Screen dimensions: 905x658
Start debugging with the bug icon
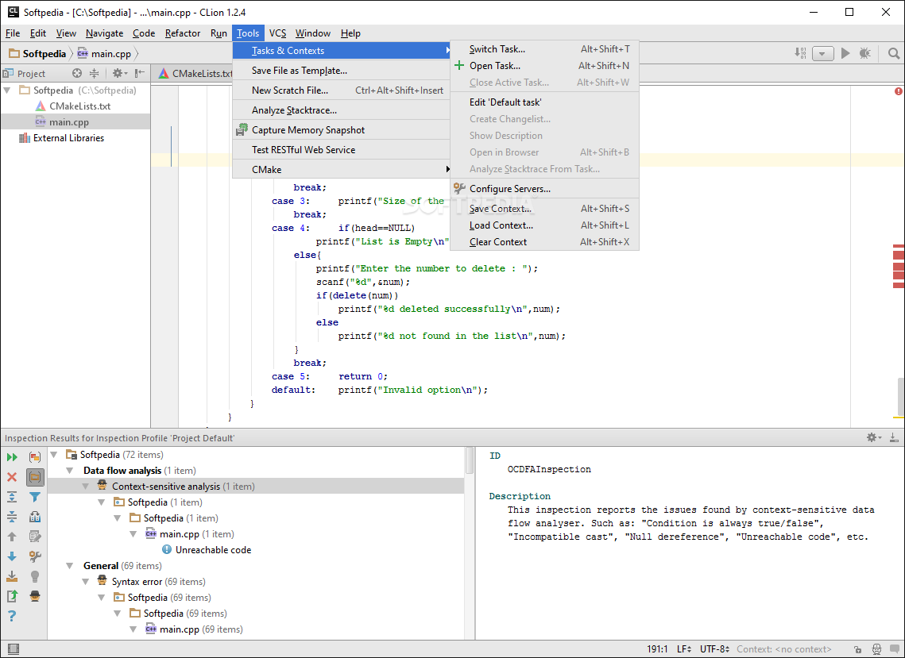[864, 53]
